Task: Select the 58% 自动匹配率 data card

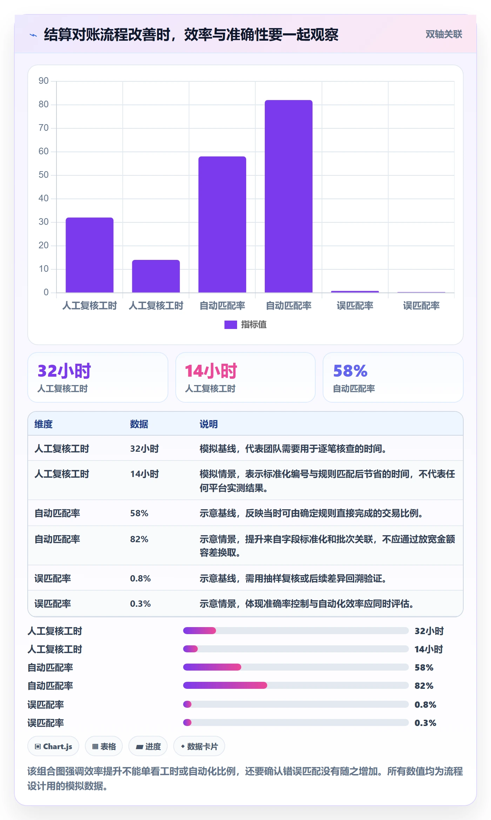Action: 393,377
